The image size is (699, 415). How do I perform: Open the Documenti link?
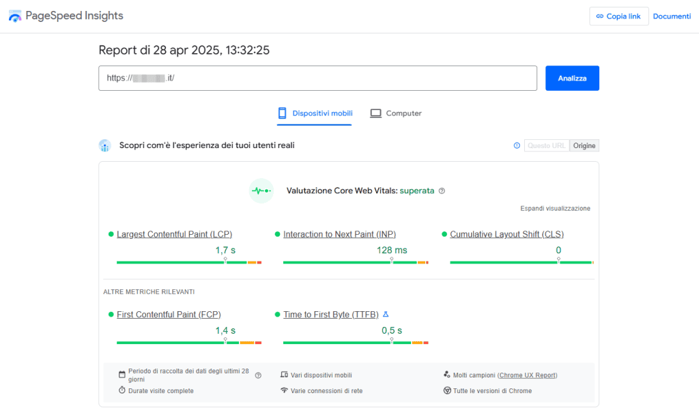[x=672, y=16]
